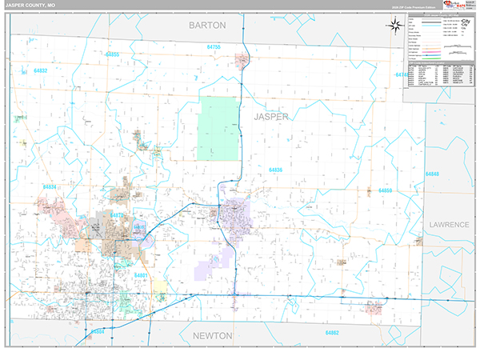Screen dimensions: 480x348
Task: Select the JASPER county label
Action: pyautogui.click(x=271, y=117)
